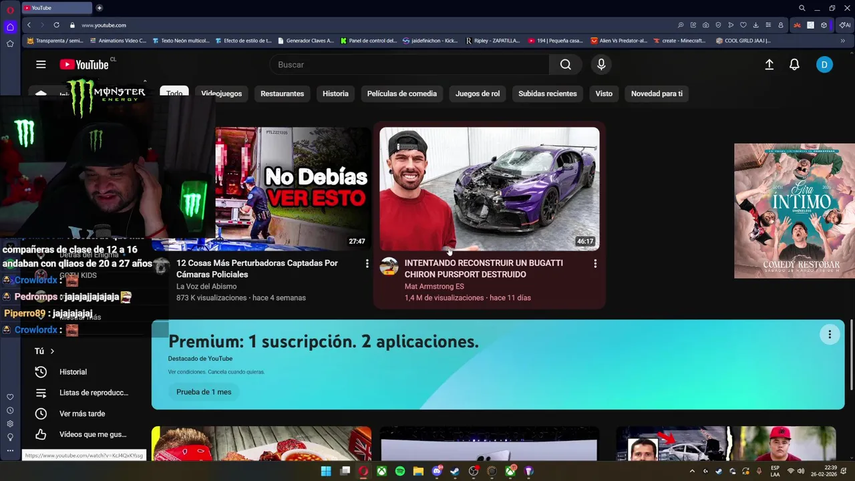Open File Explorer from the taskbar
Viewport: 855px width, 481px height.
(418, 471)
